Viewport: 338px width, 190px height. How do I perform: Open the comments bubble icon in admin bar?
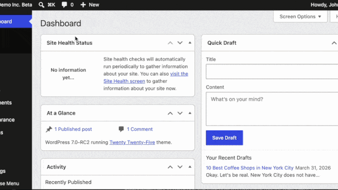(64, 5)
